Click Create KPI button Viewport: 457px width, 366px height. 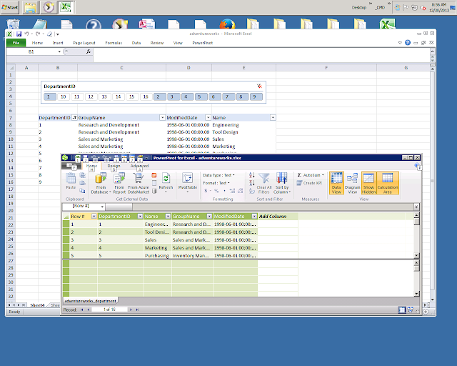point(309,183)
